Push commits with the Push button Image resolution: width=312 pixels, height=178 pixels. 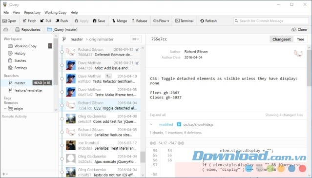[x=62, y=21]
